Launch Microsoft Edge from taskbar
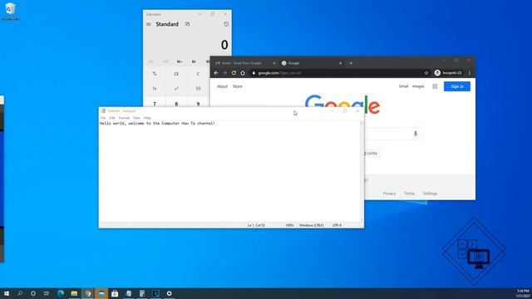532x299 pixels. pos(61,293)
